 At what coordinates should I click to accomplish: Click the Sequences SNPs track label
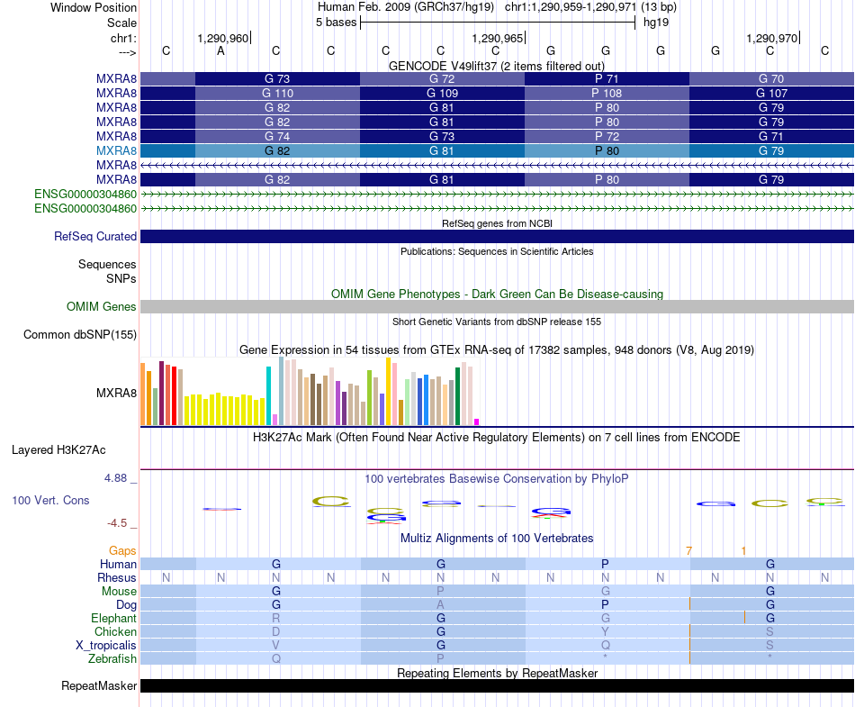(107, 271)
